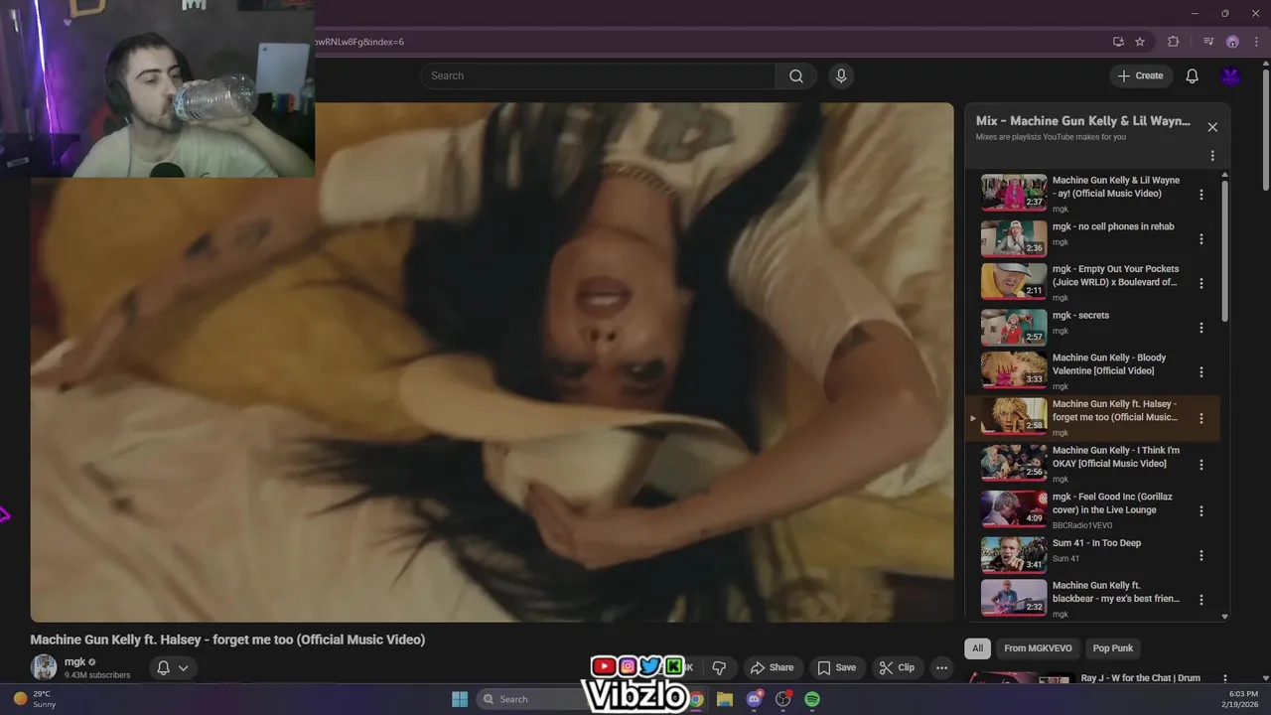The image size is (1271, 715).
Task: Open Chrome profile avatar
Action: [x=1232, y=42]
